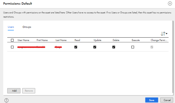
Task: Uncheck the Read permission checkbox
Action: 76,47
